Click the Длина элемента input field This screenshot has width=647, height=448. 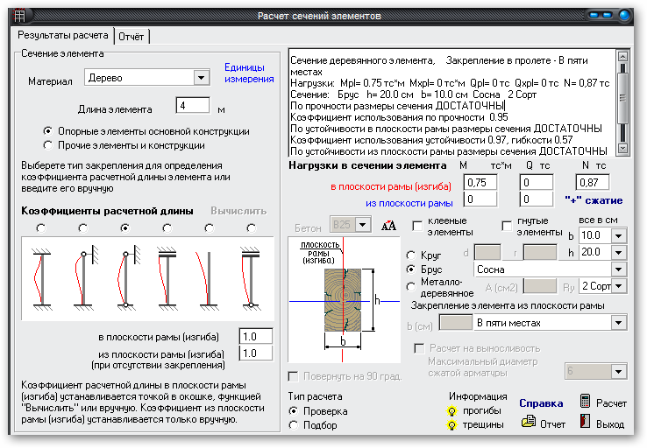192,106
